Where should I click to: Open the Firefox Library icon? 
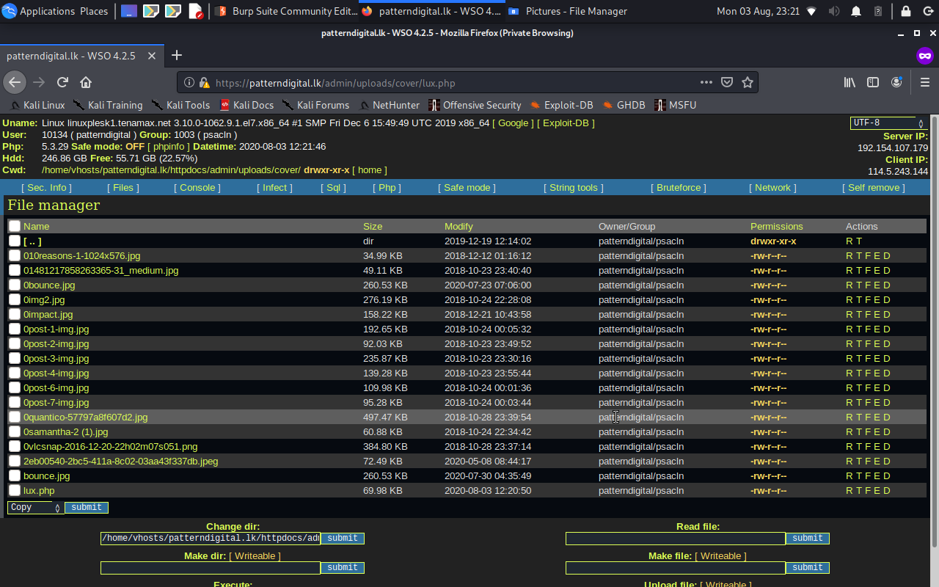(x=850, y=82)
